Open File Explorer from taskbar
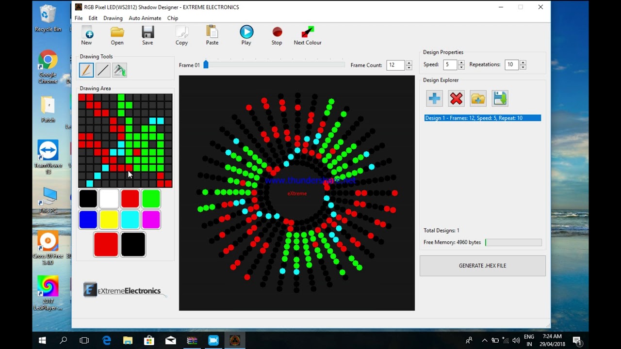621x349 pixels. pos(128,340)
